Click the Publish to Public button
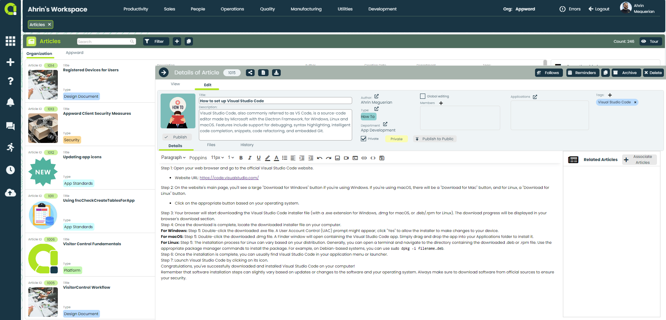Screen dimensions: 666x320 [435, 139]
